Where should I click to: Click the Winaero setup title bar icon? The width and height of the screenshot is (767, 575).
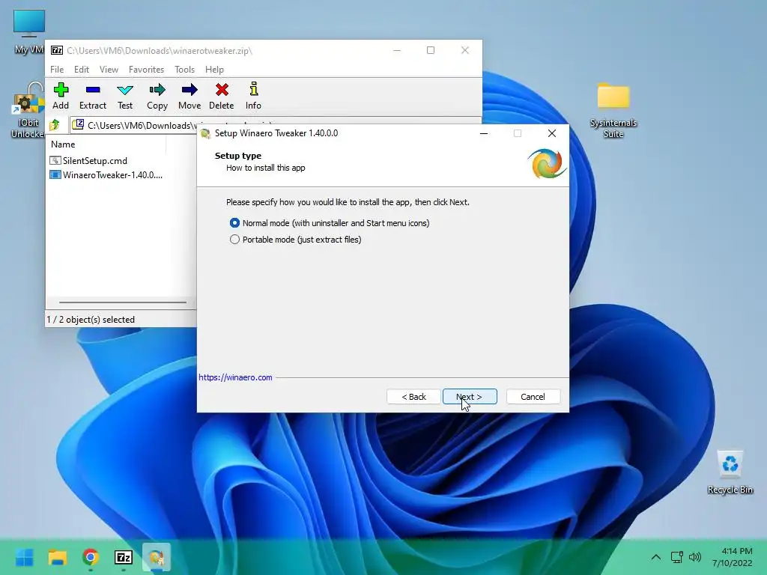(205, 133)
